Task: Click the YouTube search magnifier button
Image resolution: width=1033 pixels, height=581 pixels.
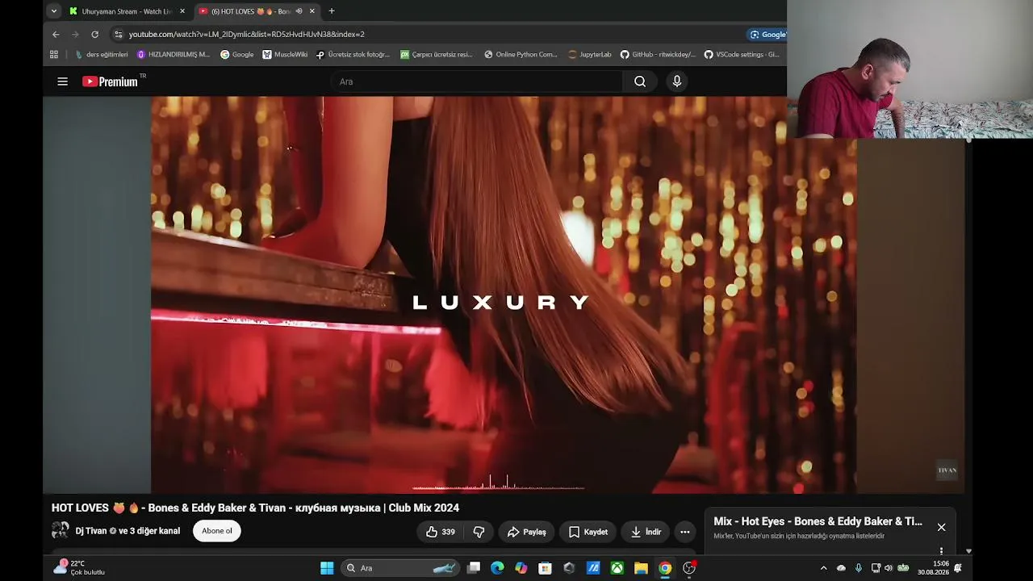Action: pos(640,82)
